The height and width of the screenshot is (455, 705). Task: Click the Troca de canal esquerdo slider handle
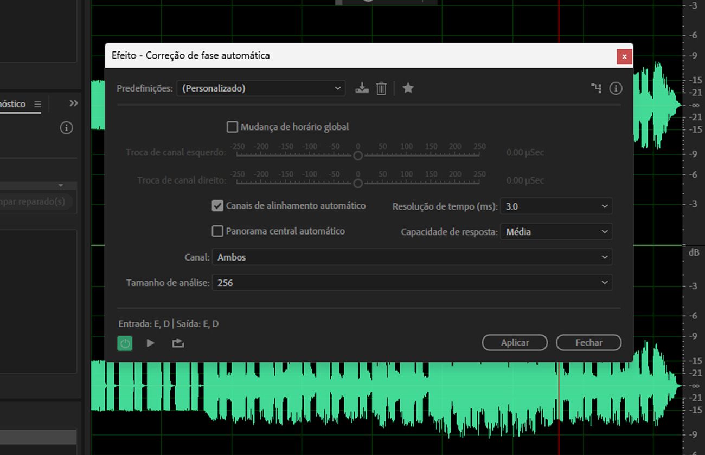click(358, 155)
